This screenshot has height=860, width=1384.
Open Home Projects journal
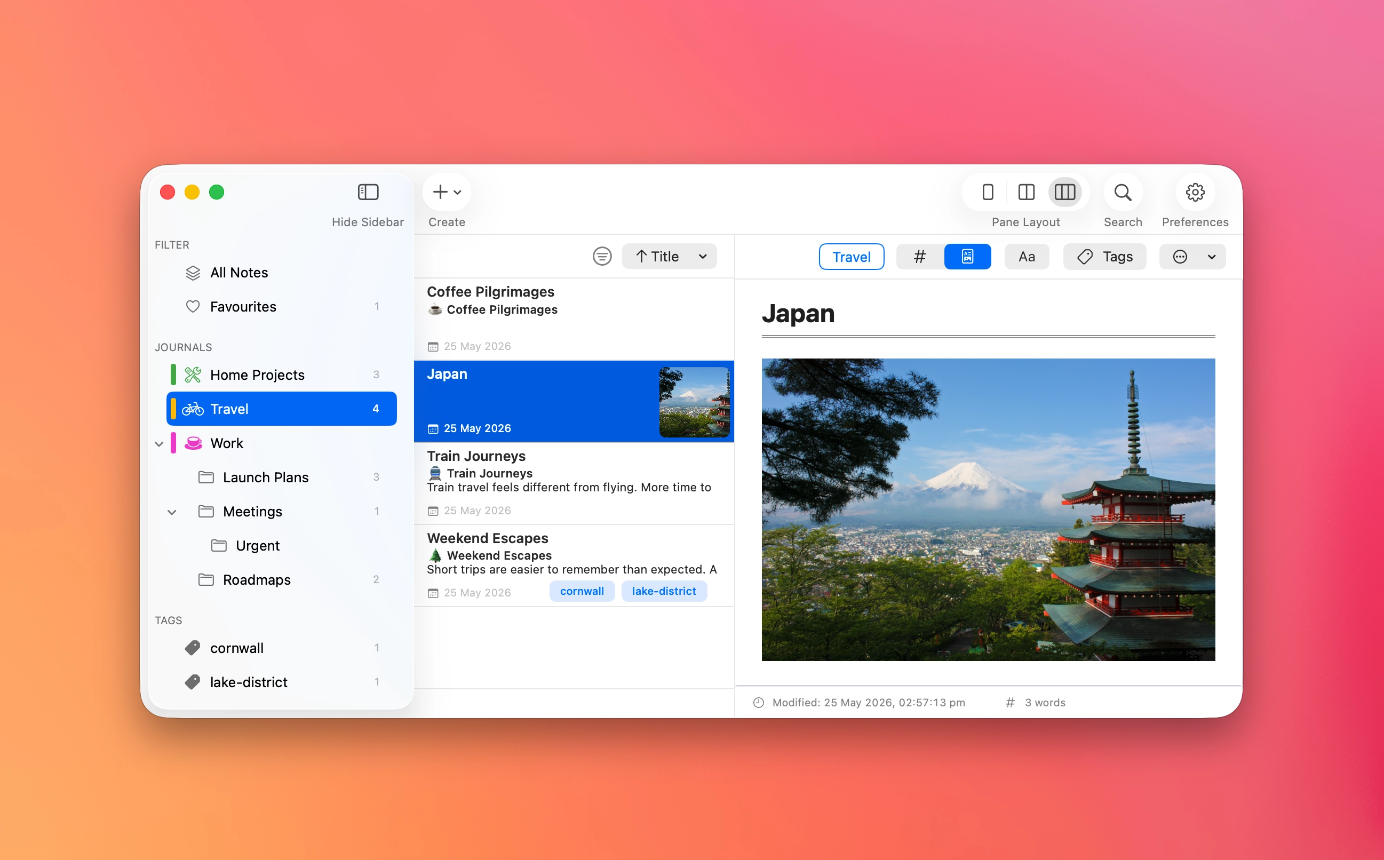282,375
